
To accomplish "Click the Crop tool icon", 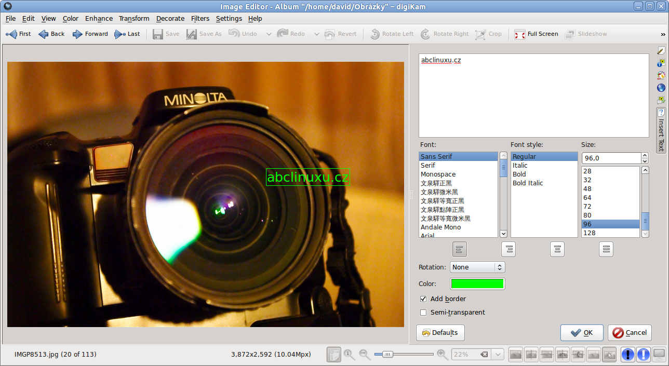I will [480, 34].
